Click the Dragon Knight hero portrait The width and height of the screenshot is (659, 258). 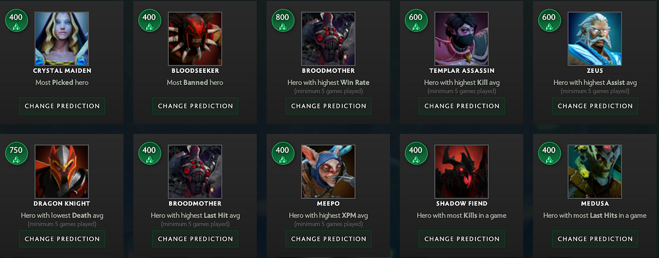(62, 171)
